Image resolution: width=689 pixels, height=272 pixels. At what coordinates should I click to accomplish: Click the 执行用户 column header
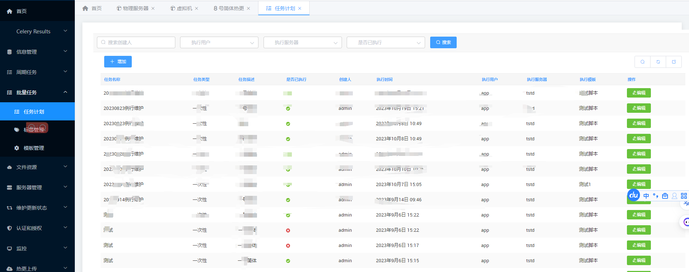(x=490, y=79)
